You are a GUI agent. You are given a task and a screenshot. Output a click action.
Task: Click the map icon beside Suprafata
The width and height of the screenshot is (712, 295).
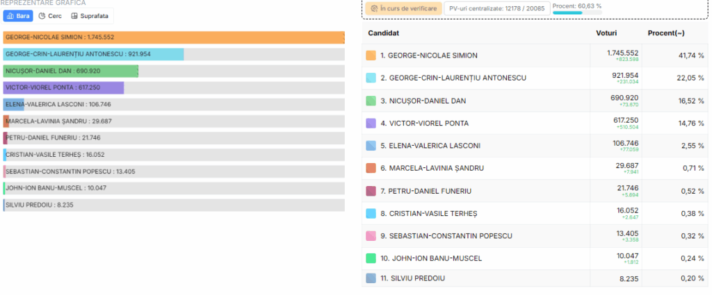pos(74,16)
